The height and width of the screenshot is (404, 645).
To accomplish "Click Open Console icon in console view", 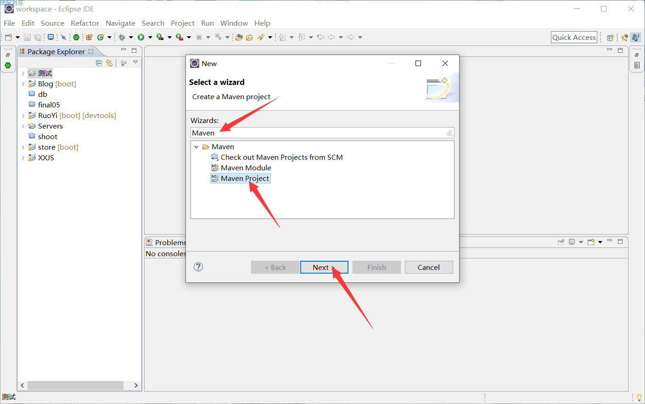I will click(x=591, y=242).
